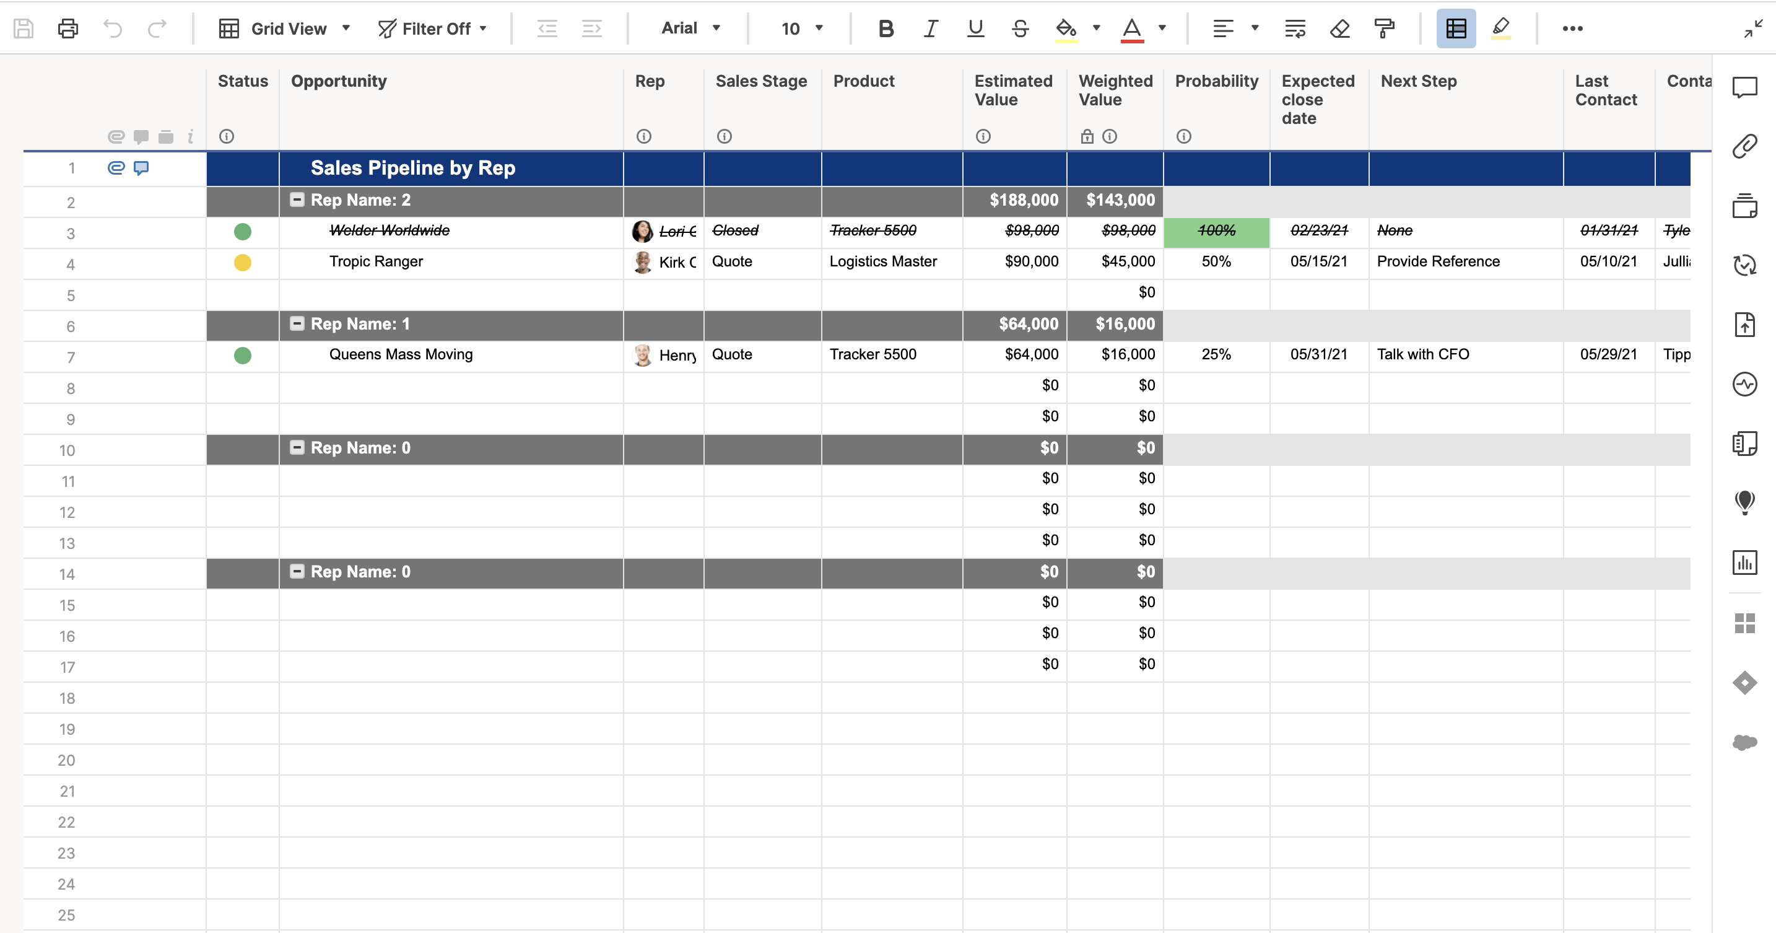Toggle bold formatting
This screenshot has height=933, width=1776.
click(x=886, y=28)
